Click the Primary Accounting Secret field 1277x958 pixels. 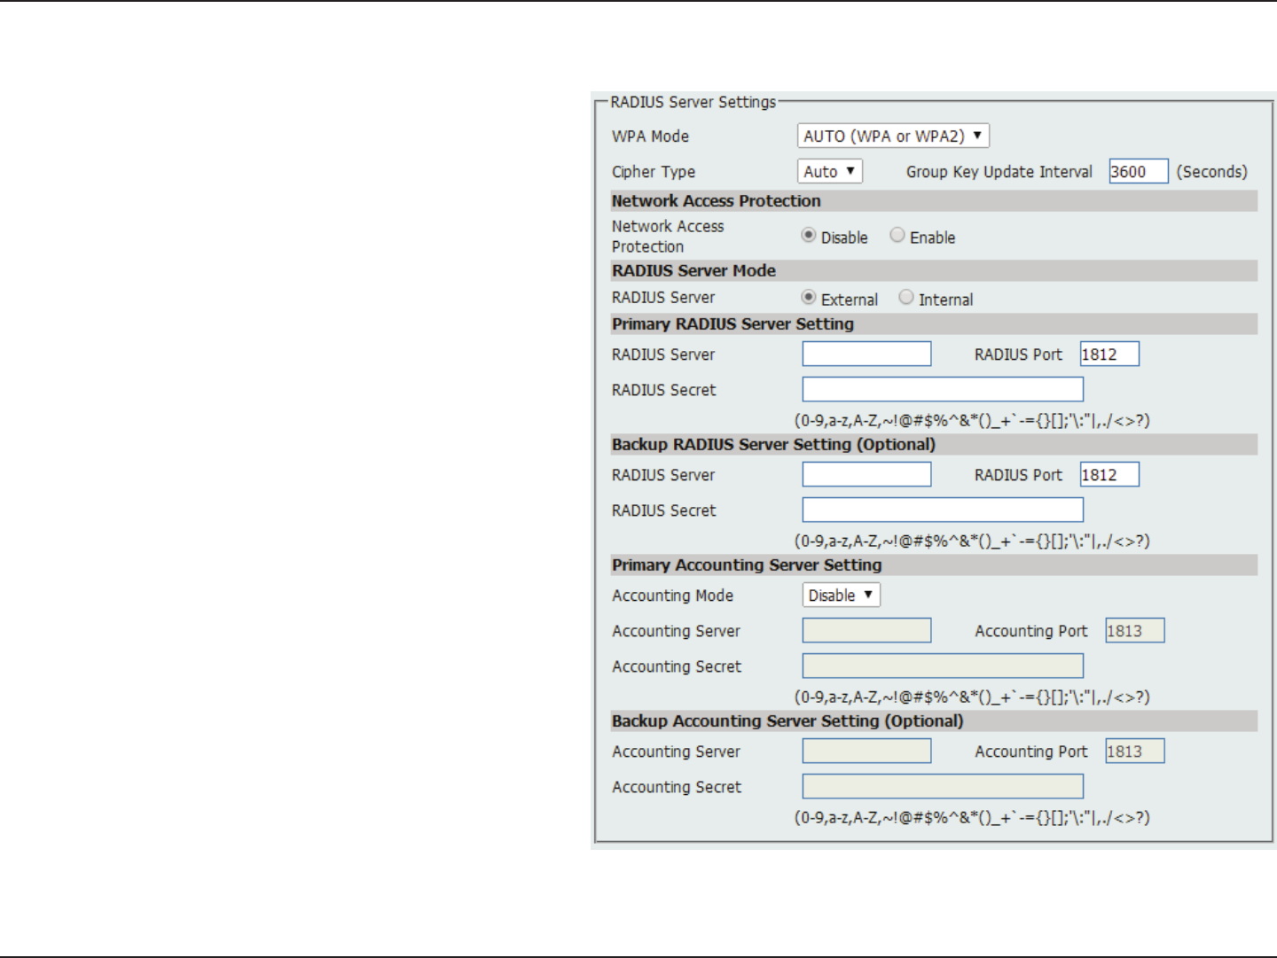pos(943,666)
